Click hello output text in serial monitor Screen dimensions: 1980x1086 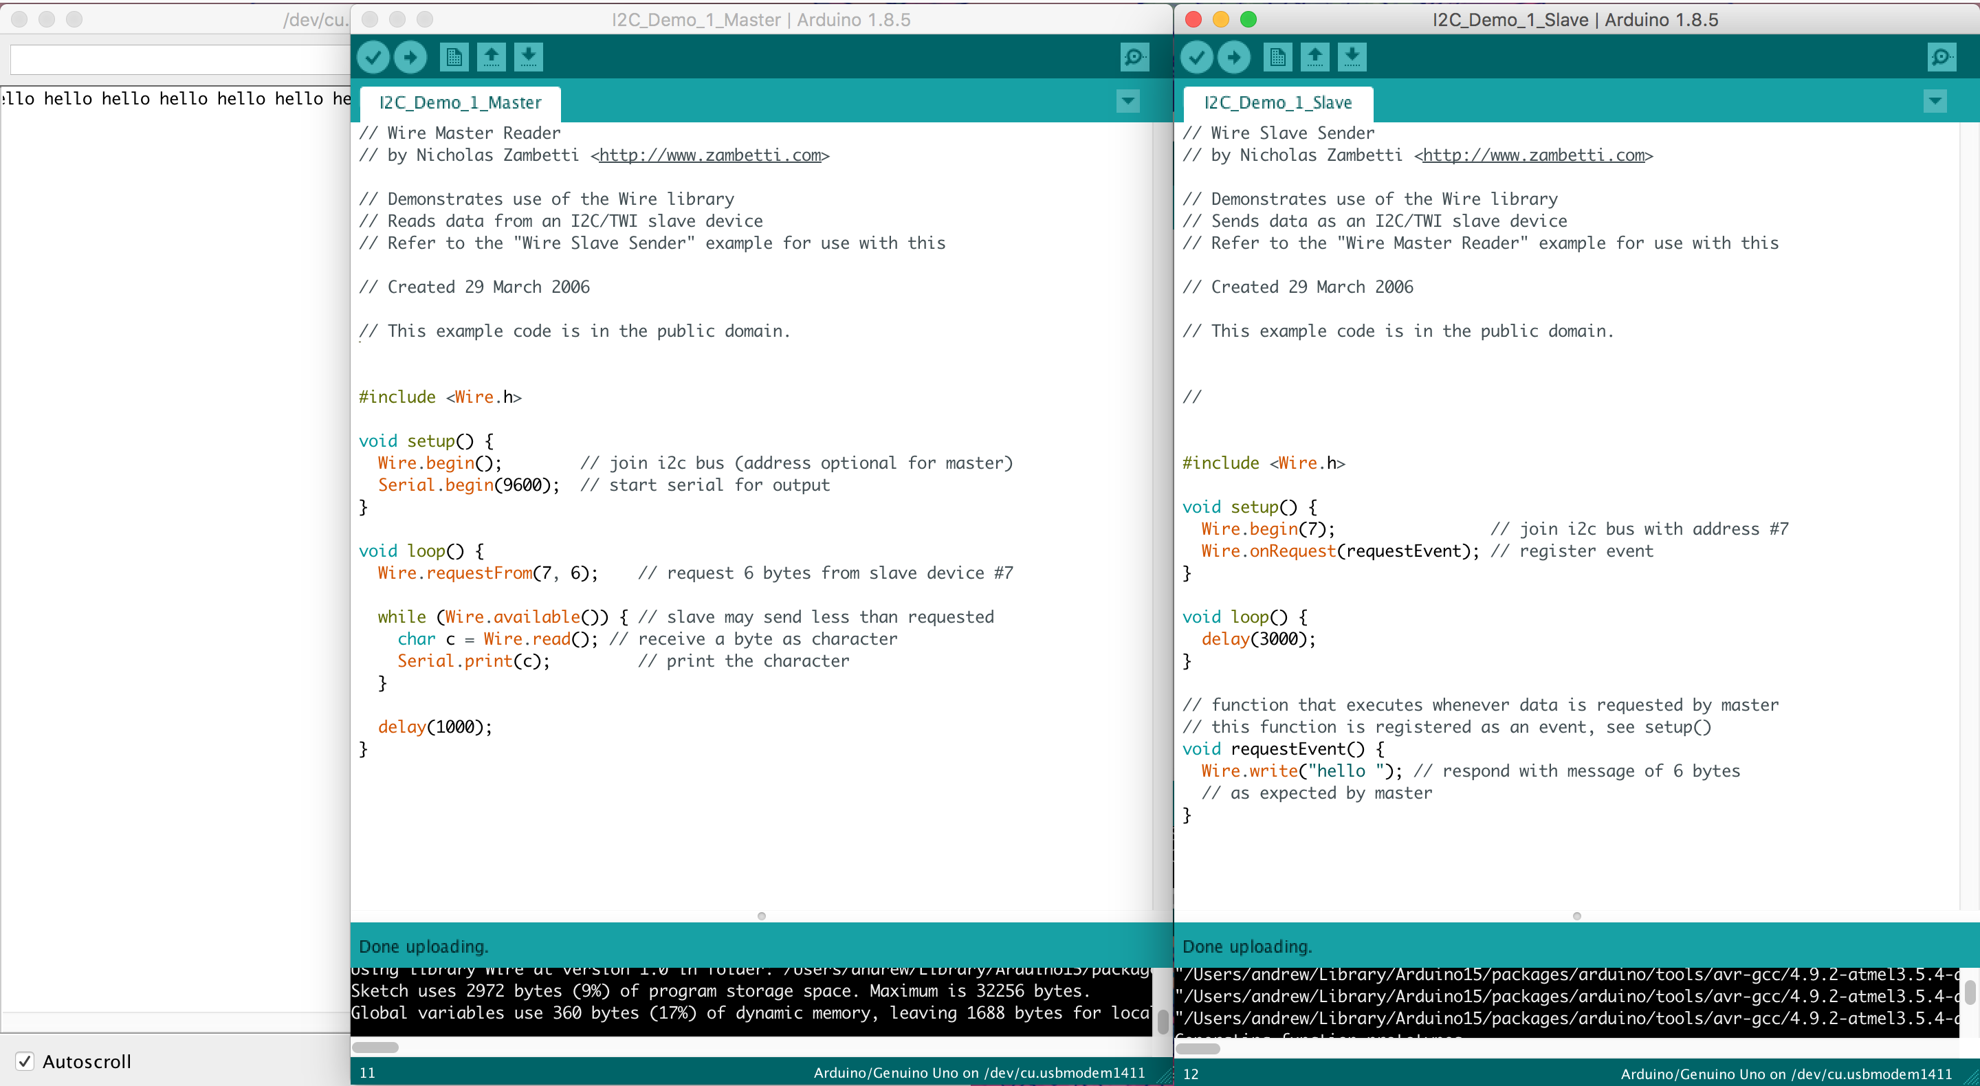176,98
